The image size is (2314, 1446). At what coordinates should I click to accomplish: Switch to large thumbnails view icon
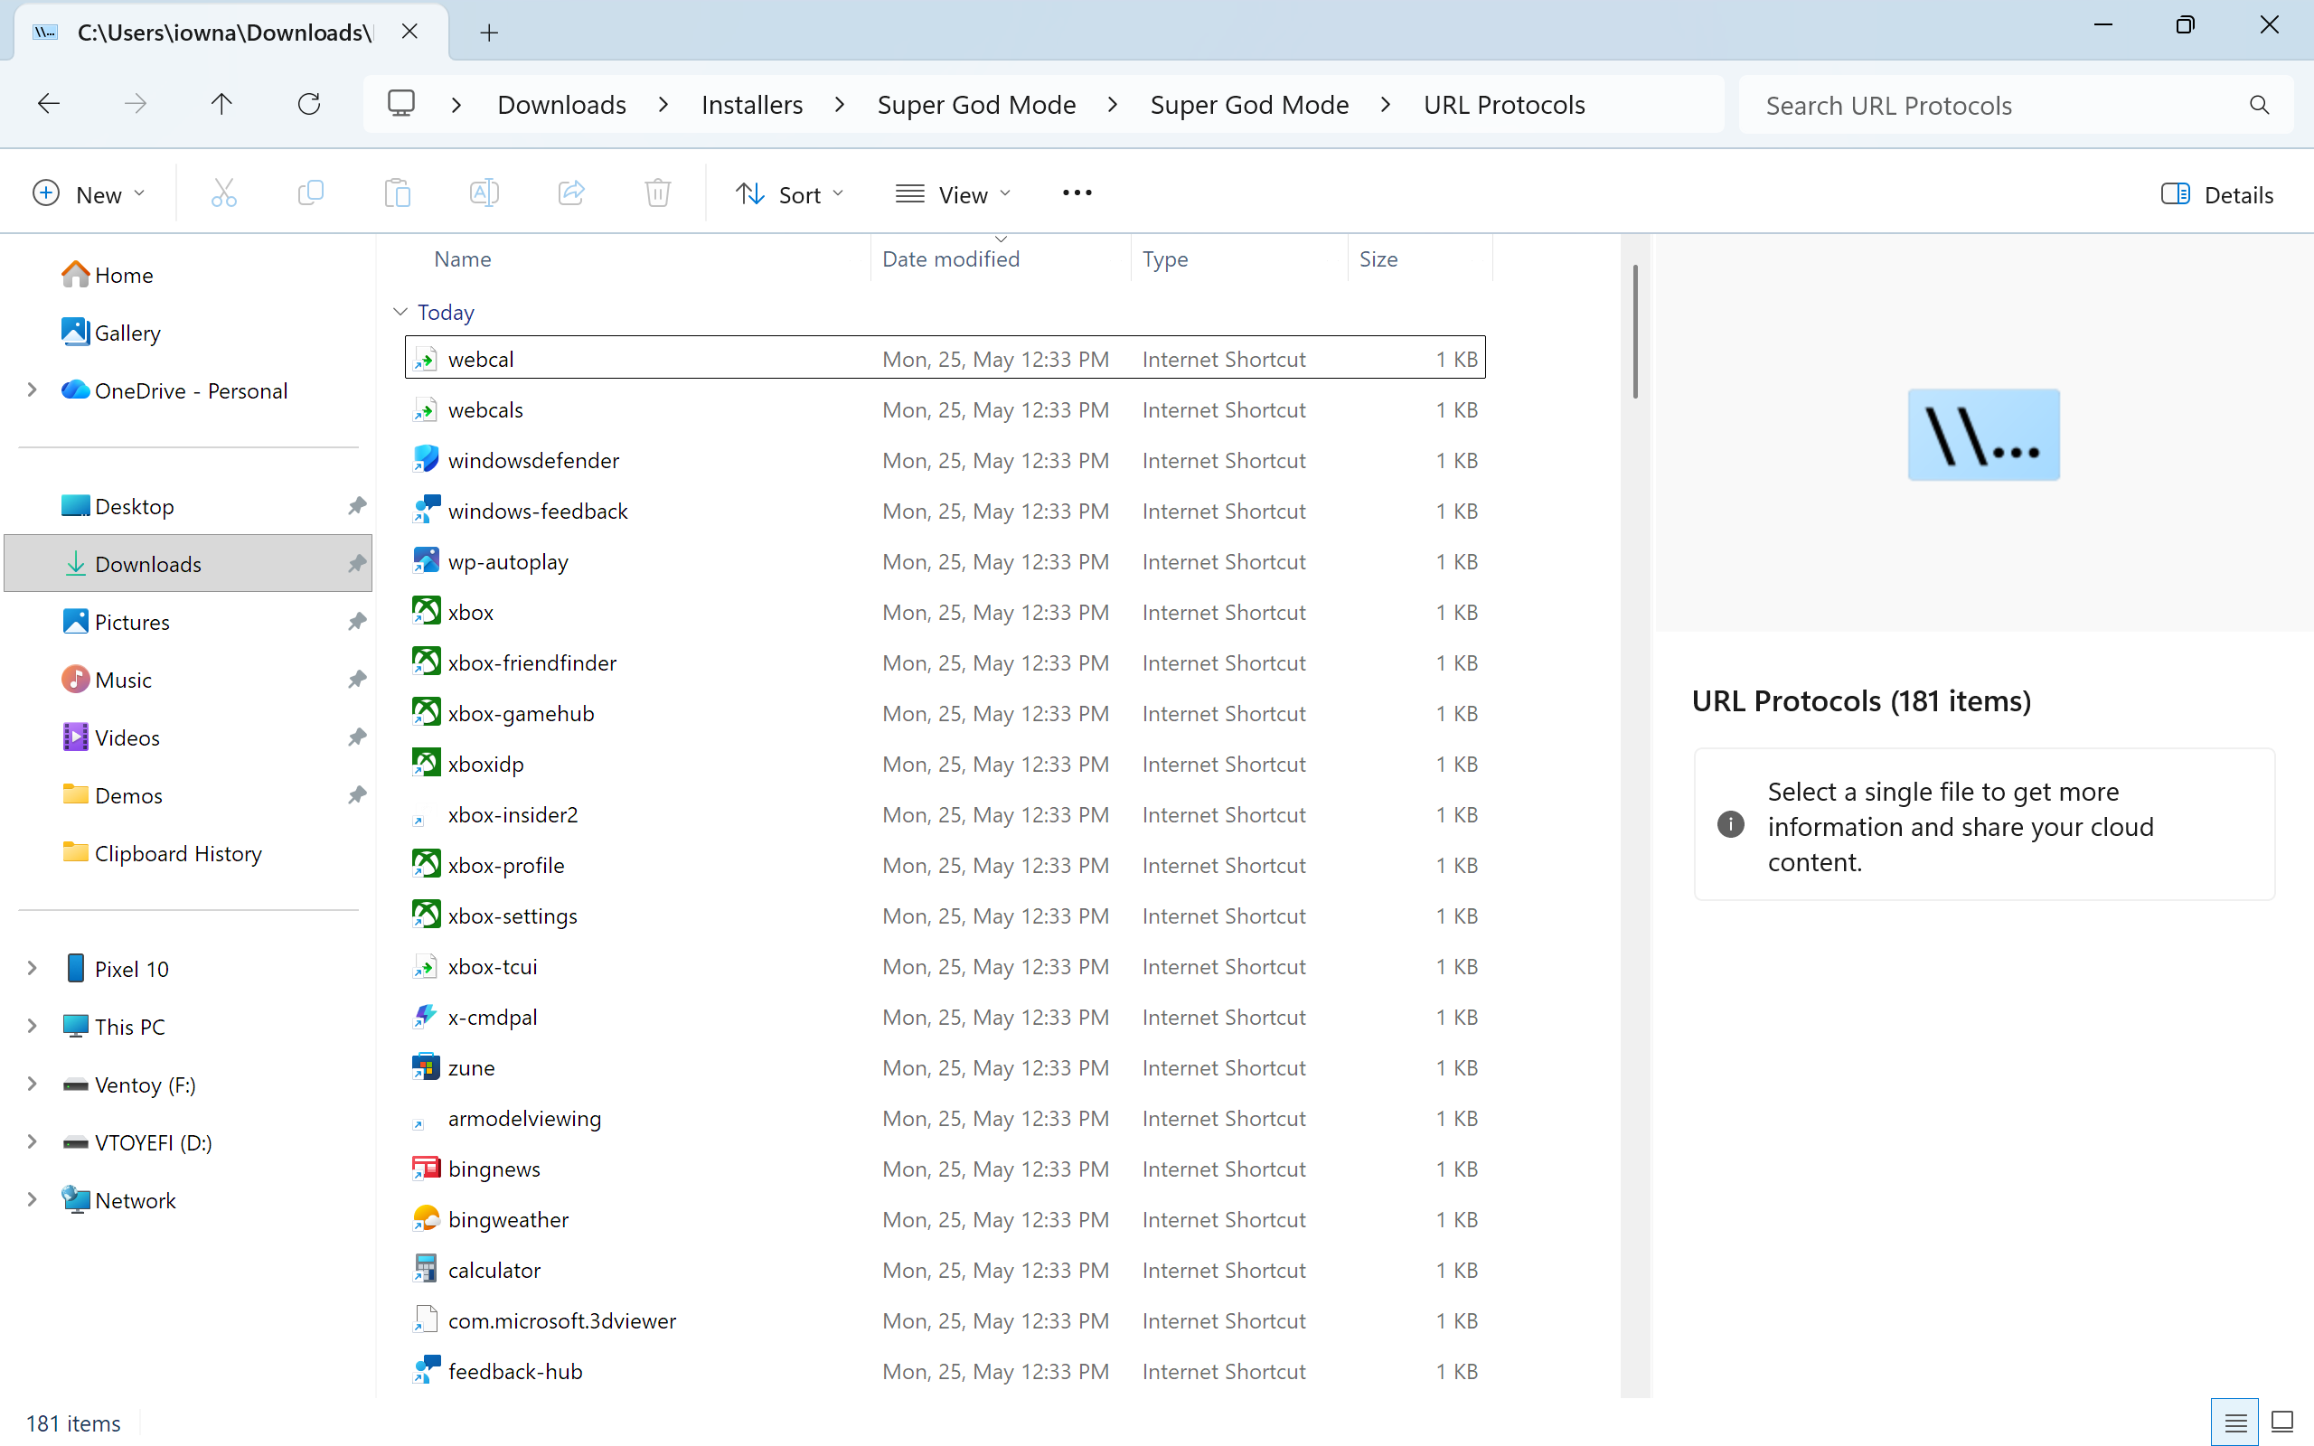tap(2282, 1423)
